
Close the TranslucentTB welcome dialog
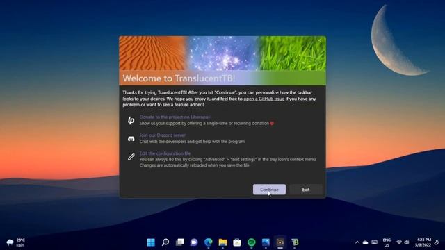point(319,40)
